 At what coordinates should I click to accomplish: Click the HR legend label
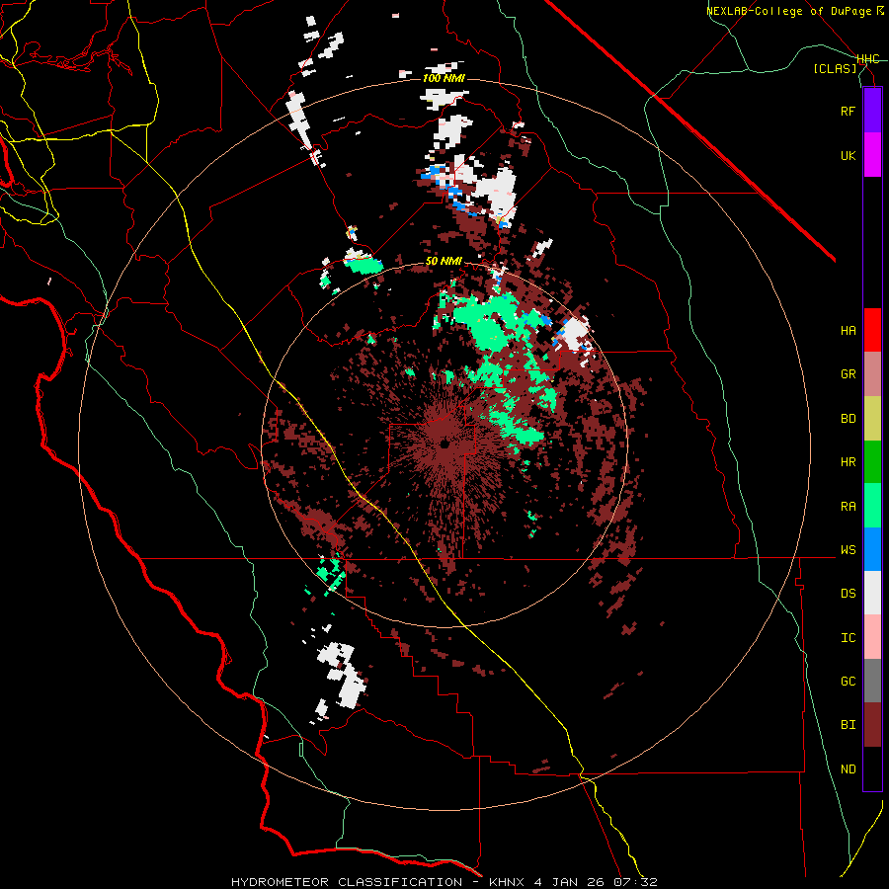point(848,462)
